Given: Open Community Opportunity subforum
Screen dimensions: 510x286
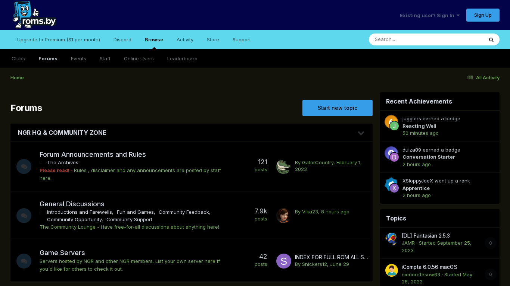Looking at the screenshot, I should pos(74,219).
